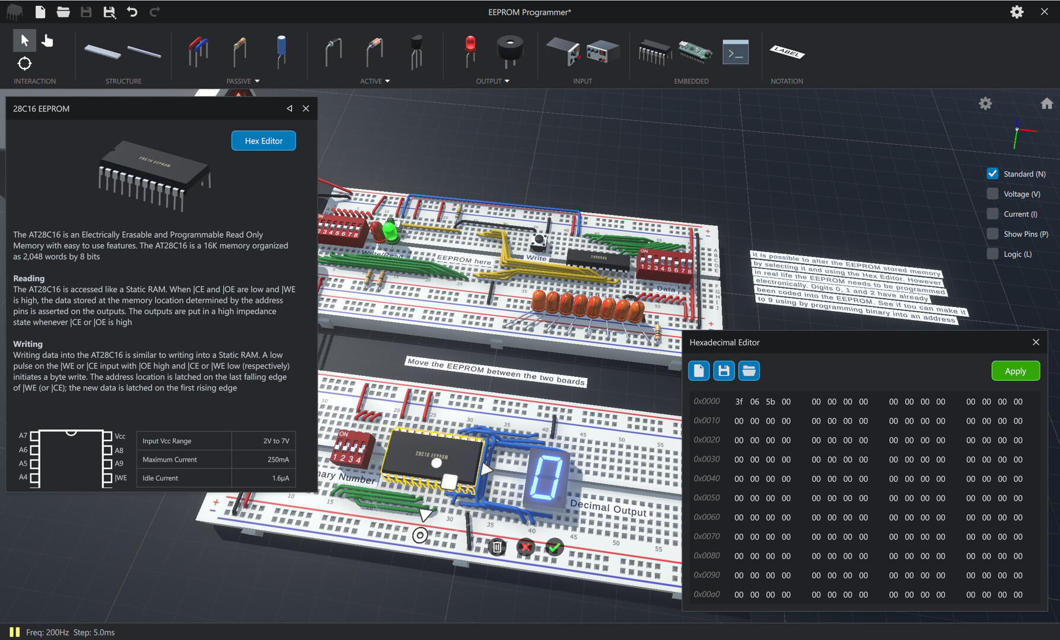Collapse the 28C16 EEPROM info panel
Screen dimensions: 1060x640
pyautogui.click(x=289, y=108)
